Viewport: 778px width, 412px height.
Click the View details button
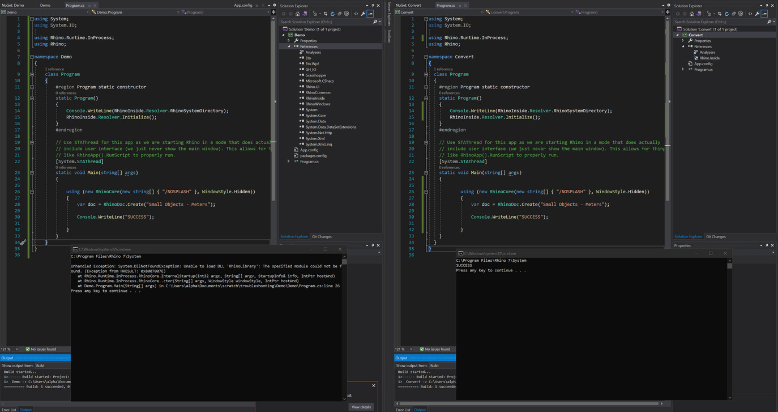pos(361,406)
